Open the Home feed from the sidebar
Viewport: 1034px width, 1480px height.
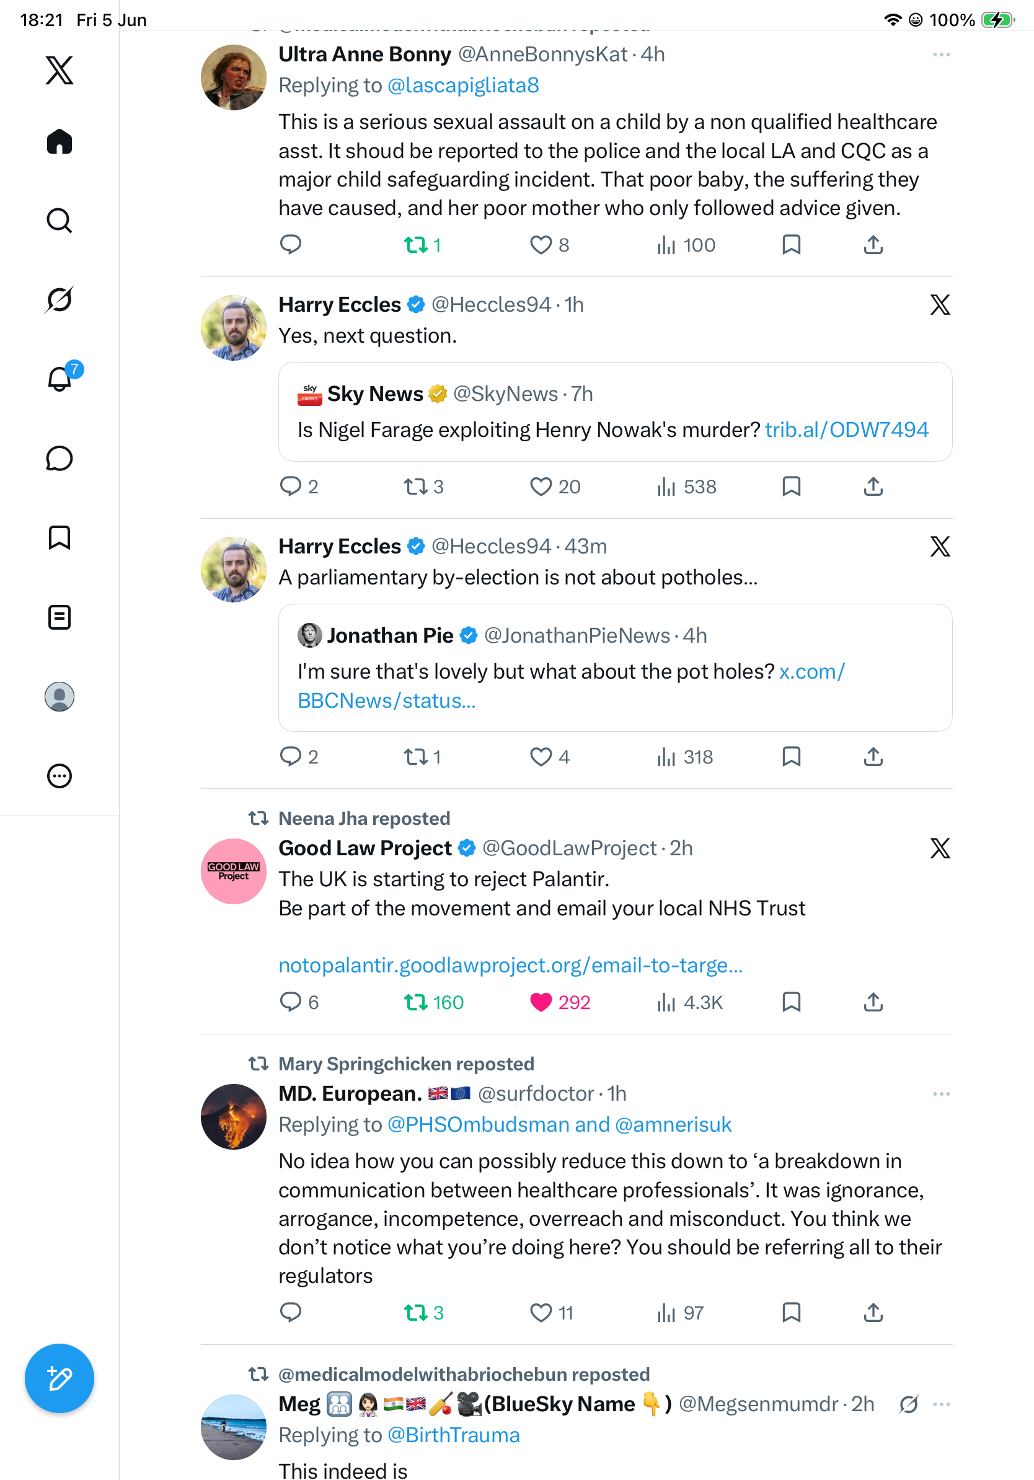[x=60, y=141]
